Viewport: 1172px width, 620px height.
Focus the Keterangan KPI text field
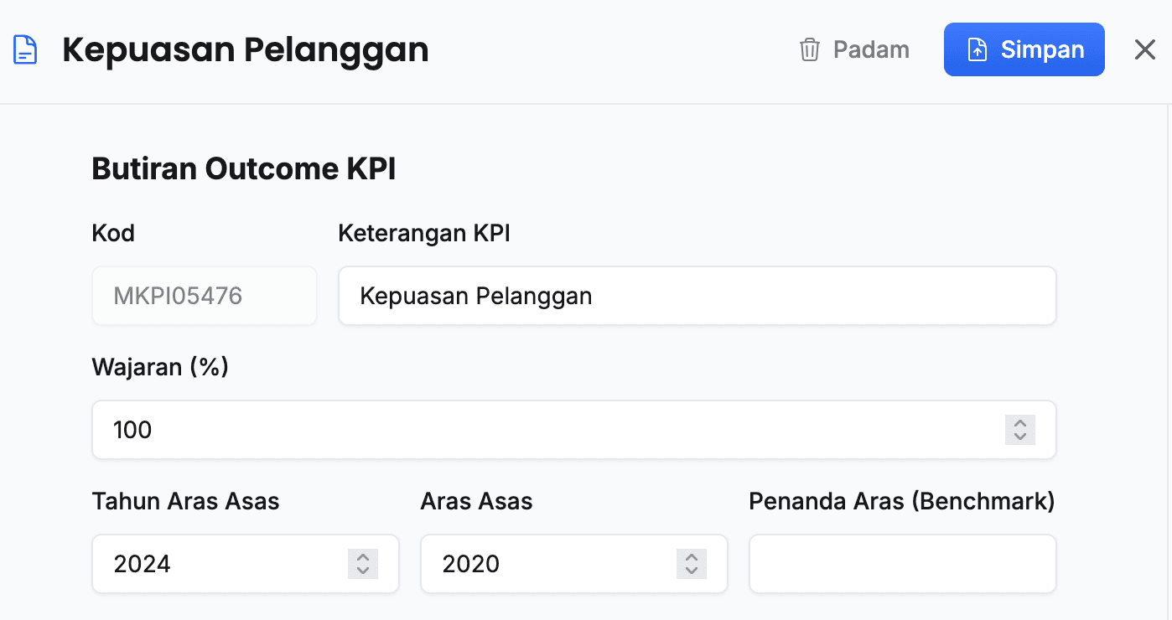696,296
